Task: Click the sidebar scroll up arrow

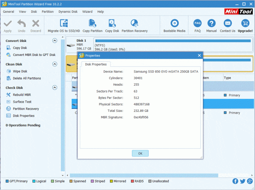Action: tap(63, 37)
